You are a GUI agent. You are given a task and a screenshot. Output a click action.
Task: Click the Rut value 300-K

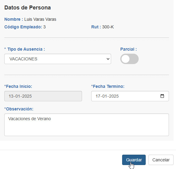pyautogui.click(x=108, y=27)
